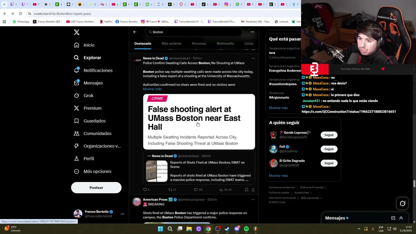Open #cuestiondepeso trending hashtag
The height and width of the screenshot is (234, 416).
click(x=283, y=84)
